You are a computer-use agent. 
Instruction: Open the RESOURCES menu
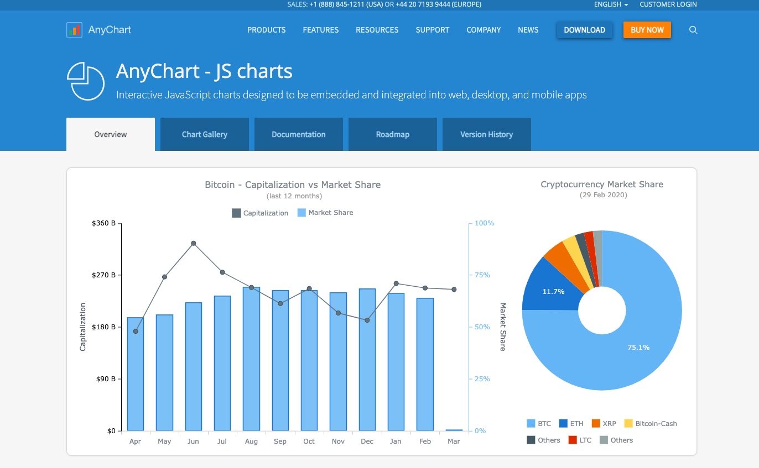click(377, 30)
